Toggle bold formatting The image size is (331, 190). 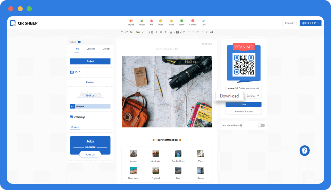[152, 32]
